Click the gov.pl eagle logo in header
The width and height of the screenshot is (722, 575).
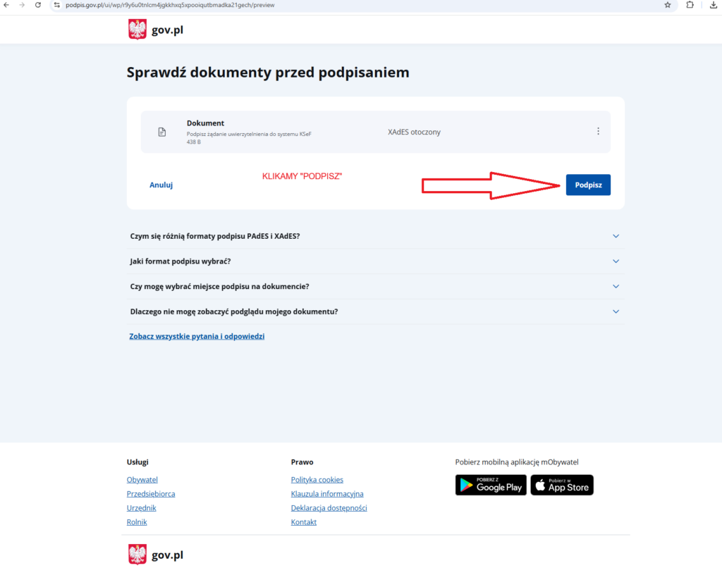point(137,30)
